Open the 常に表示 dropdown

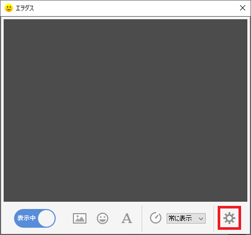[x=186, y=218]
